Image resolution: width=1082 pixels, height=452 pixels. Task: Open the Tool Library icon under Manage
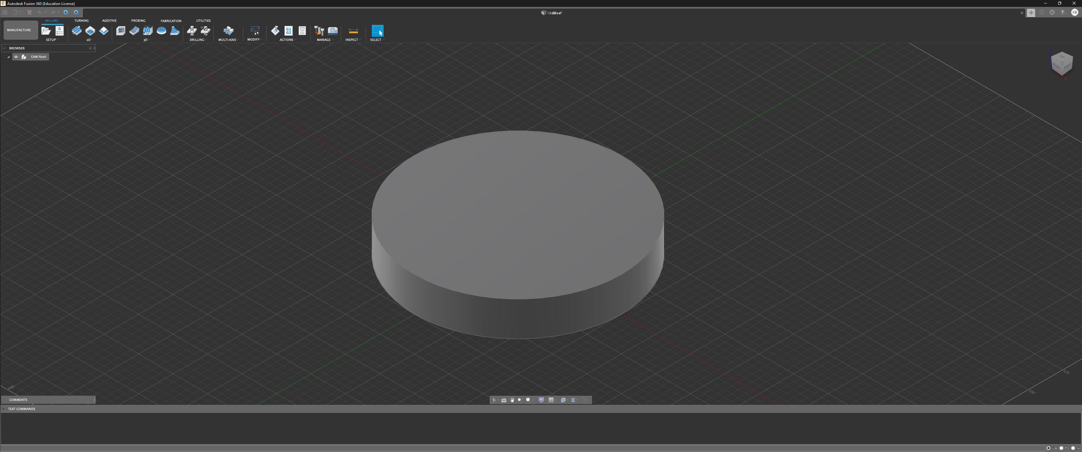click(320, 30)
